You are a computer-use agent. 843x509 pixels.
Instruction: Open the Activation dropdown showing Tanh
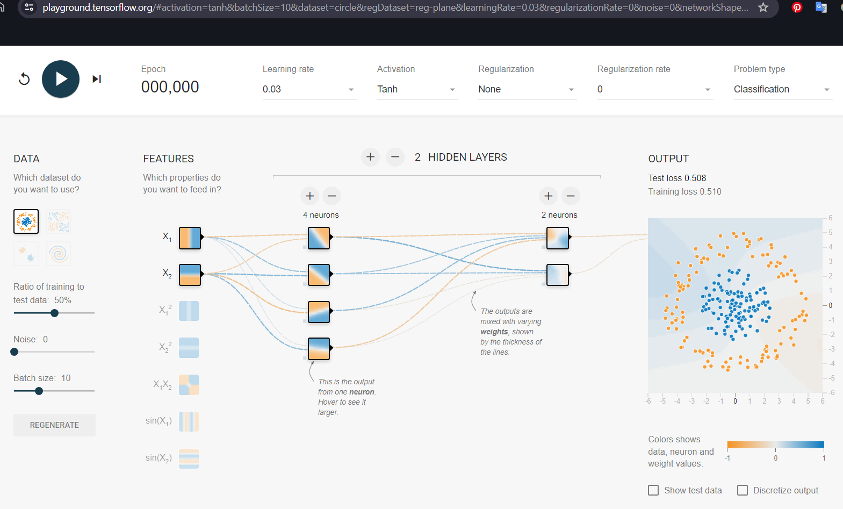pyautogui.click(x=417, y=89)
